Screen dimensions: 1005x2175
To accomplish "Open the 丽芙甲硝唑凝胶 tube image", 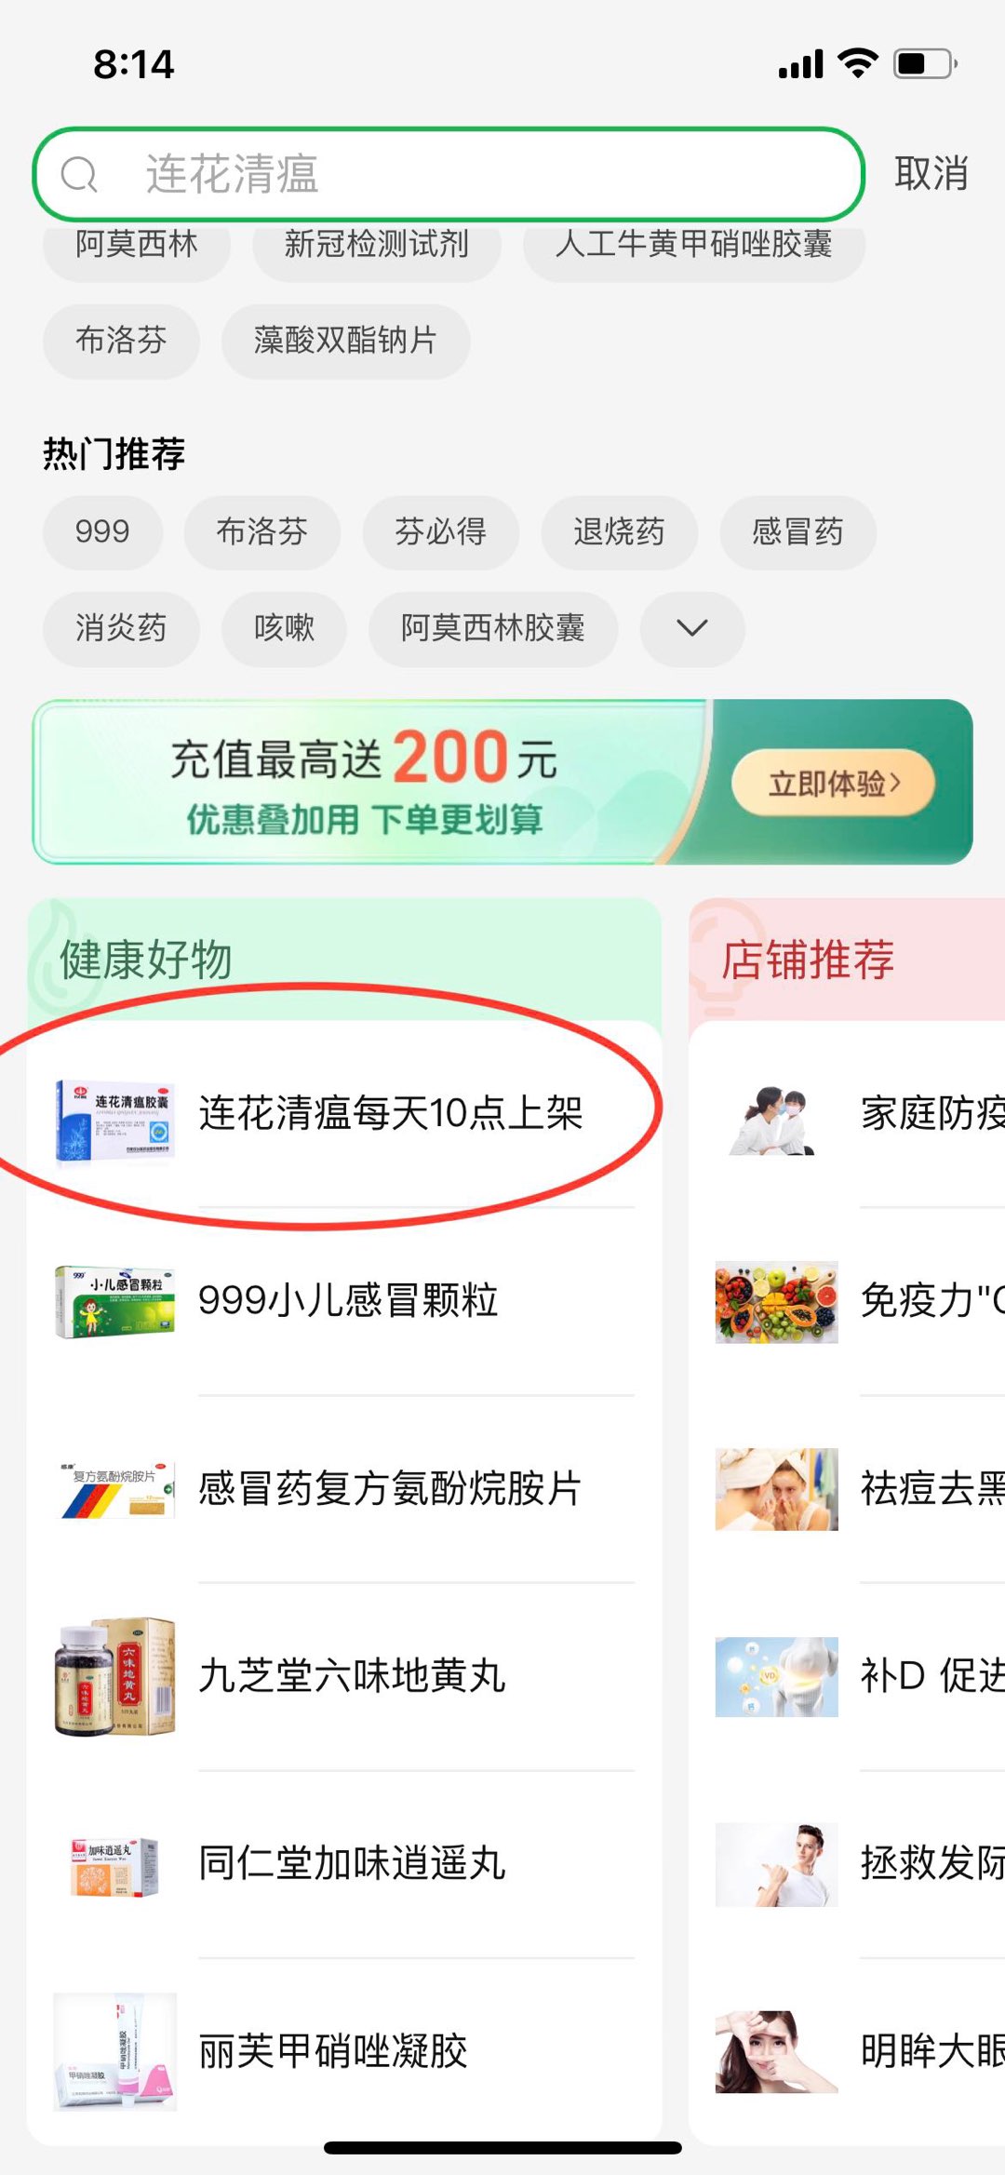I will (114, 2050).
